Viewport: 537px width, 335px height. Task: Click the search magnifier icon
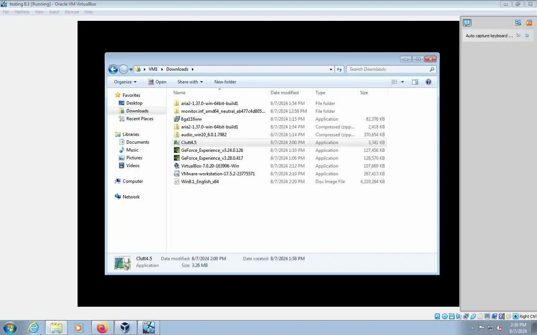(432, 69)
